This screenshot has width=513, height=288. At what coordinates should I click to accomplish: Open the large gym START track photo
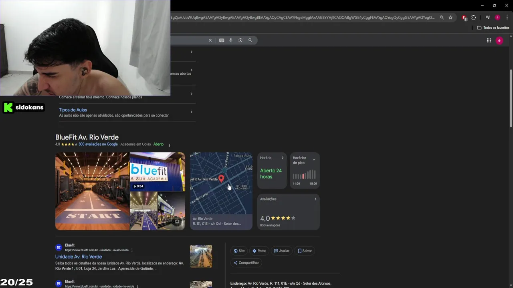(92, 191)
